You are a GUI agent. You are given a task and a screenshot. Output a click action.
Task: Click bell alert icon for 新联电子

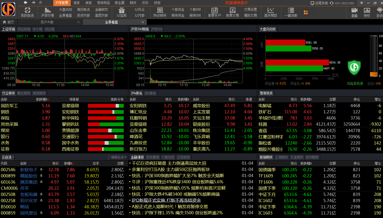pos(41,170)
